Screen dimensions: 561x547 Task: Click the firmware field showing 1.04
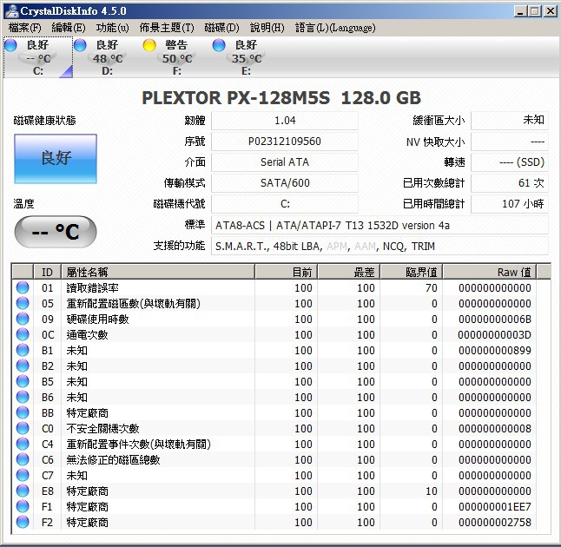pyautogui.click(x=285, y=121)
